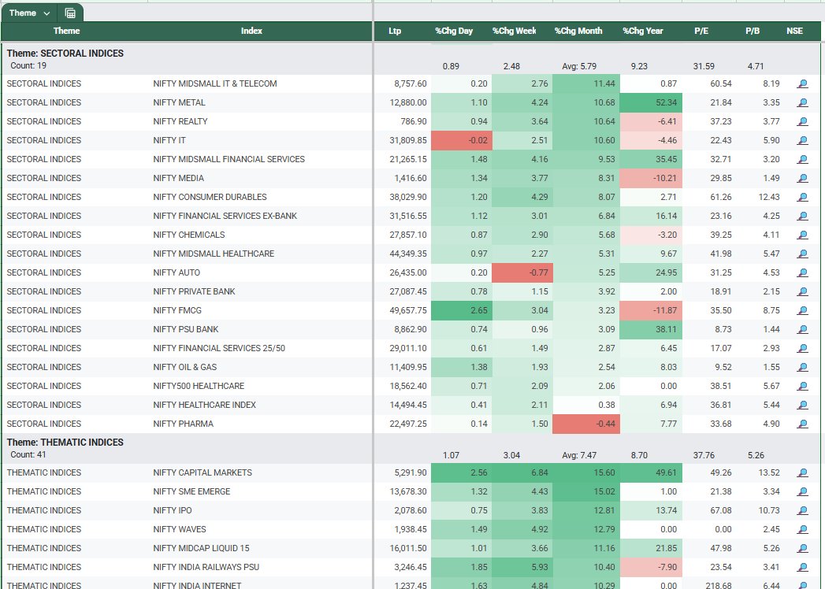This screenshot has width=825, height=589.
Task: Open NSE lookup icon for NIFTY CONSUMER DURABLES
Action: [x=802, y=197]
